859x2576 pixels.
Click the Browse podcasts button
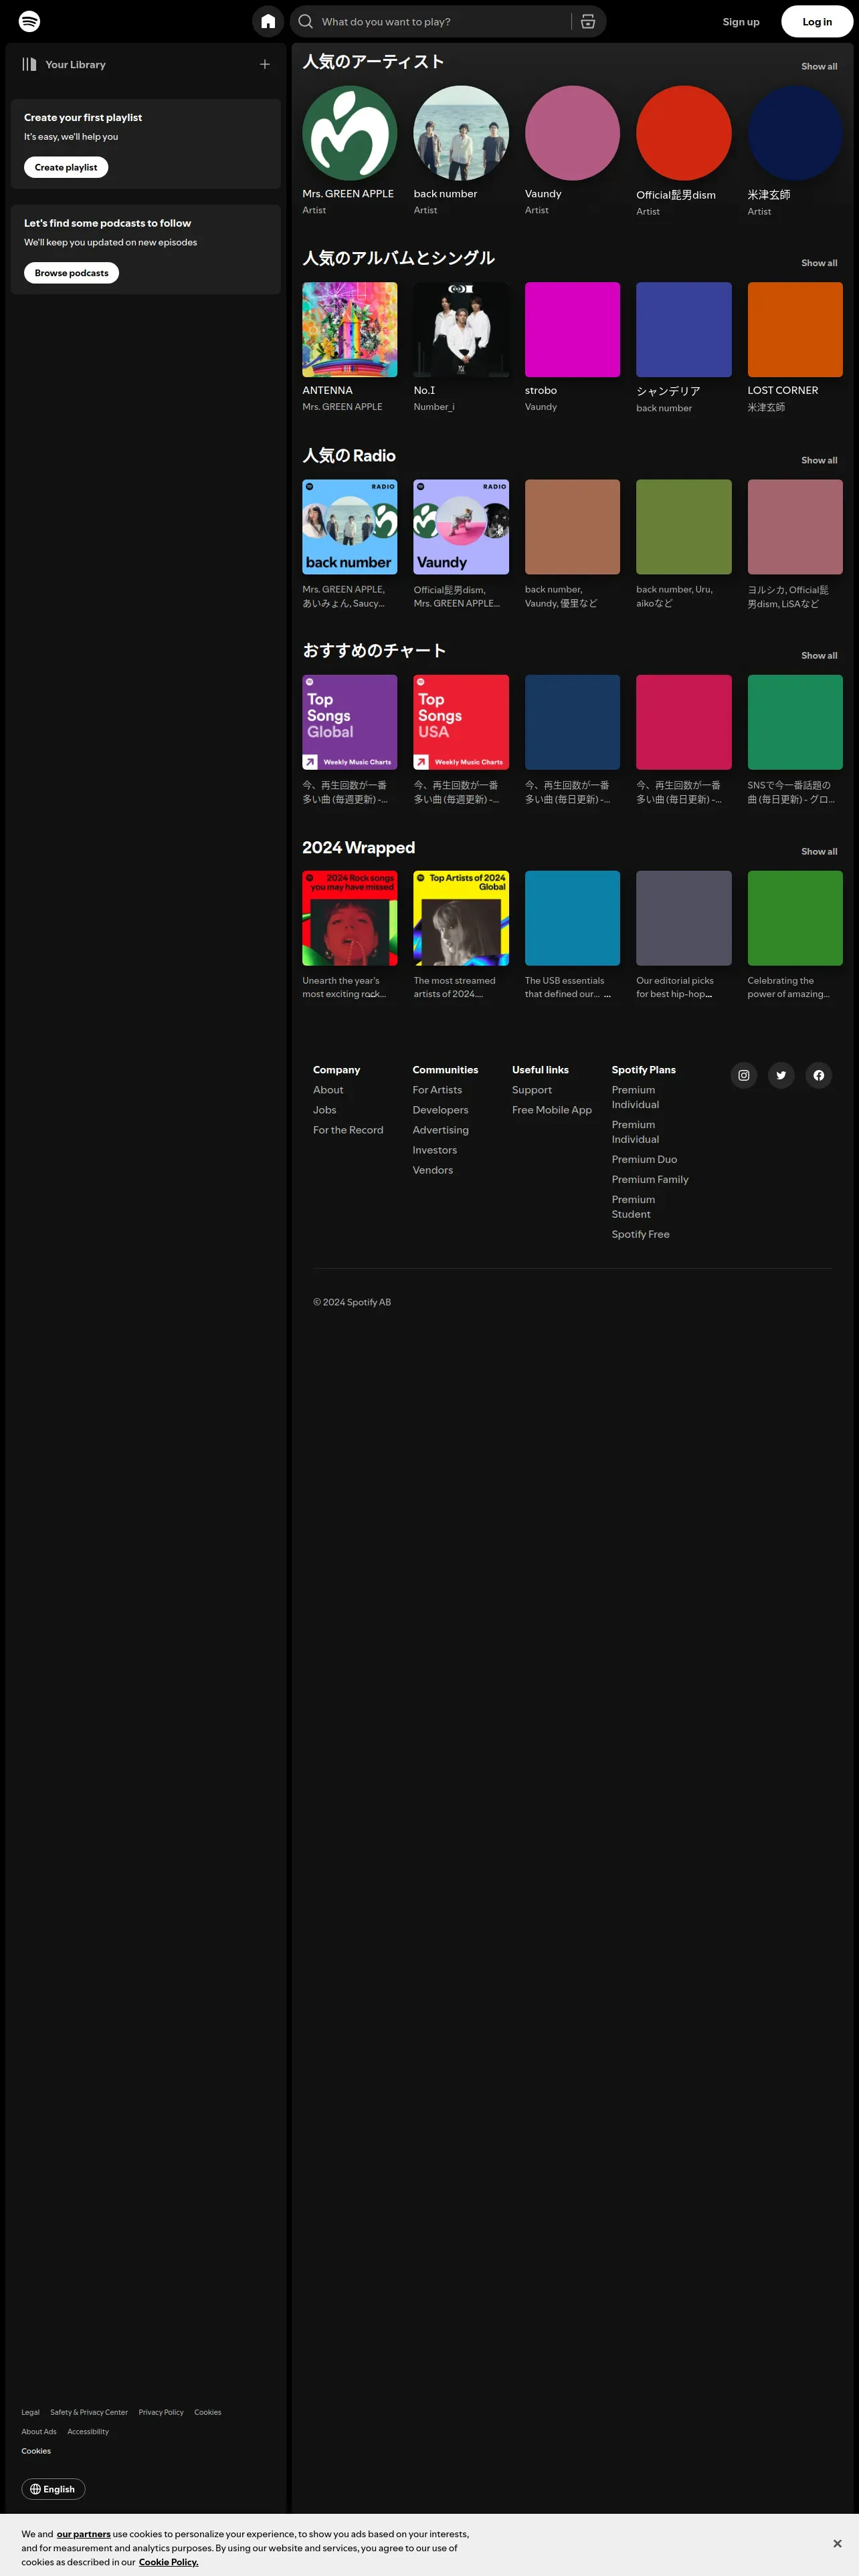pos(71,273)
